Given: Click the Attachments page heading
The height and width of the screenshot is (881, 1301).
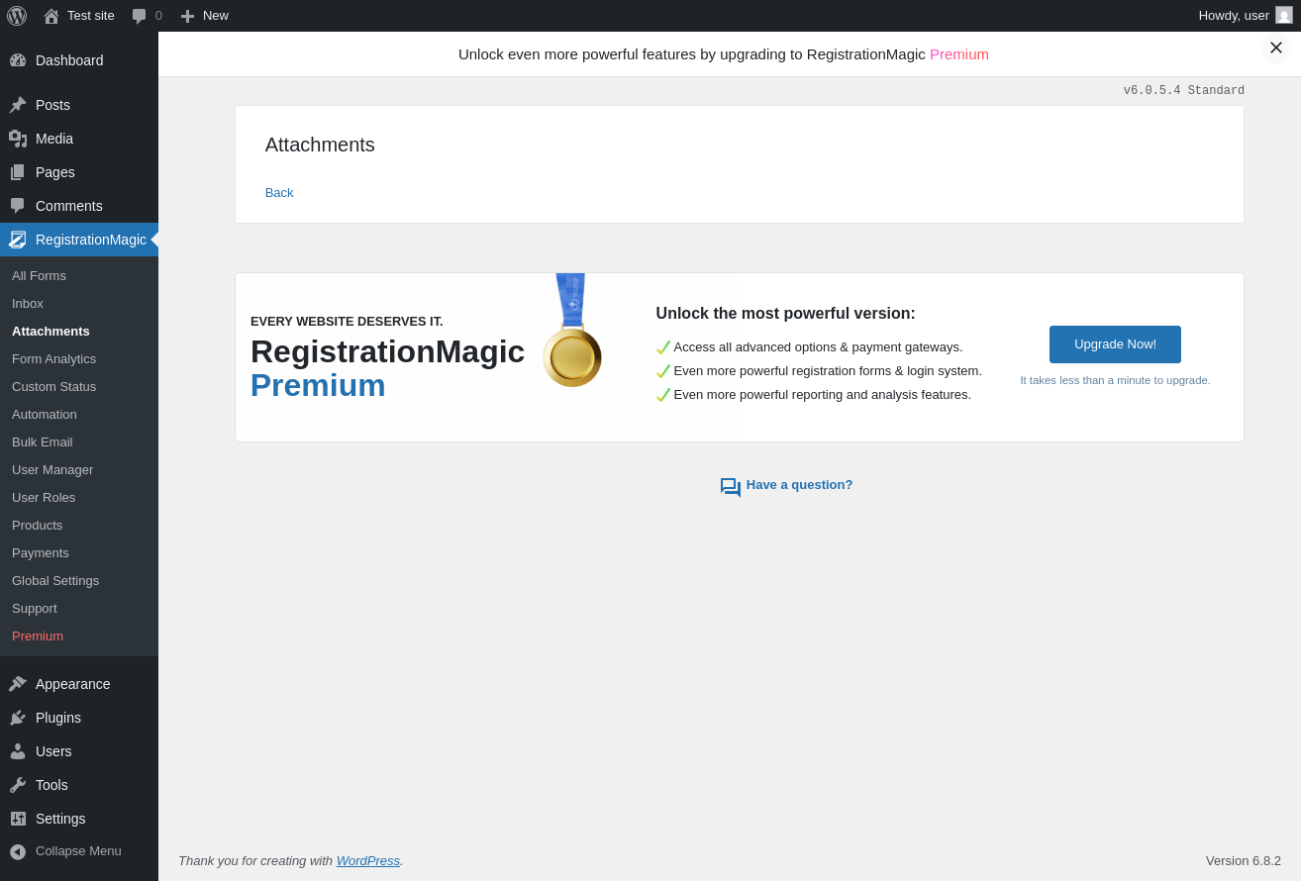Looking at the screenshot, I should (x=320, y=145).
